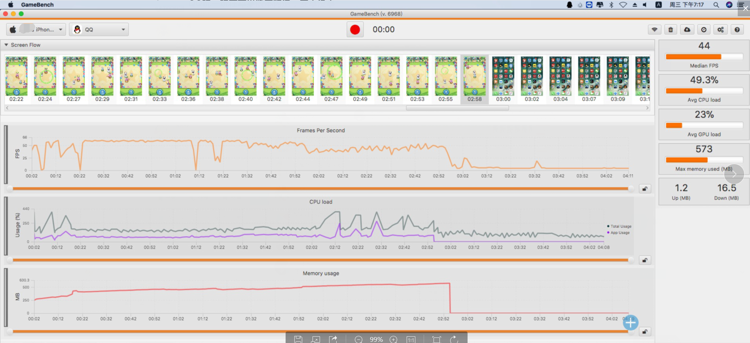Select the screenshot thumbnail at 02:58
This screenshot has height=343, width=750.
click(475, 79)
